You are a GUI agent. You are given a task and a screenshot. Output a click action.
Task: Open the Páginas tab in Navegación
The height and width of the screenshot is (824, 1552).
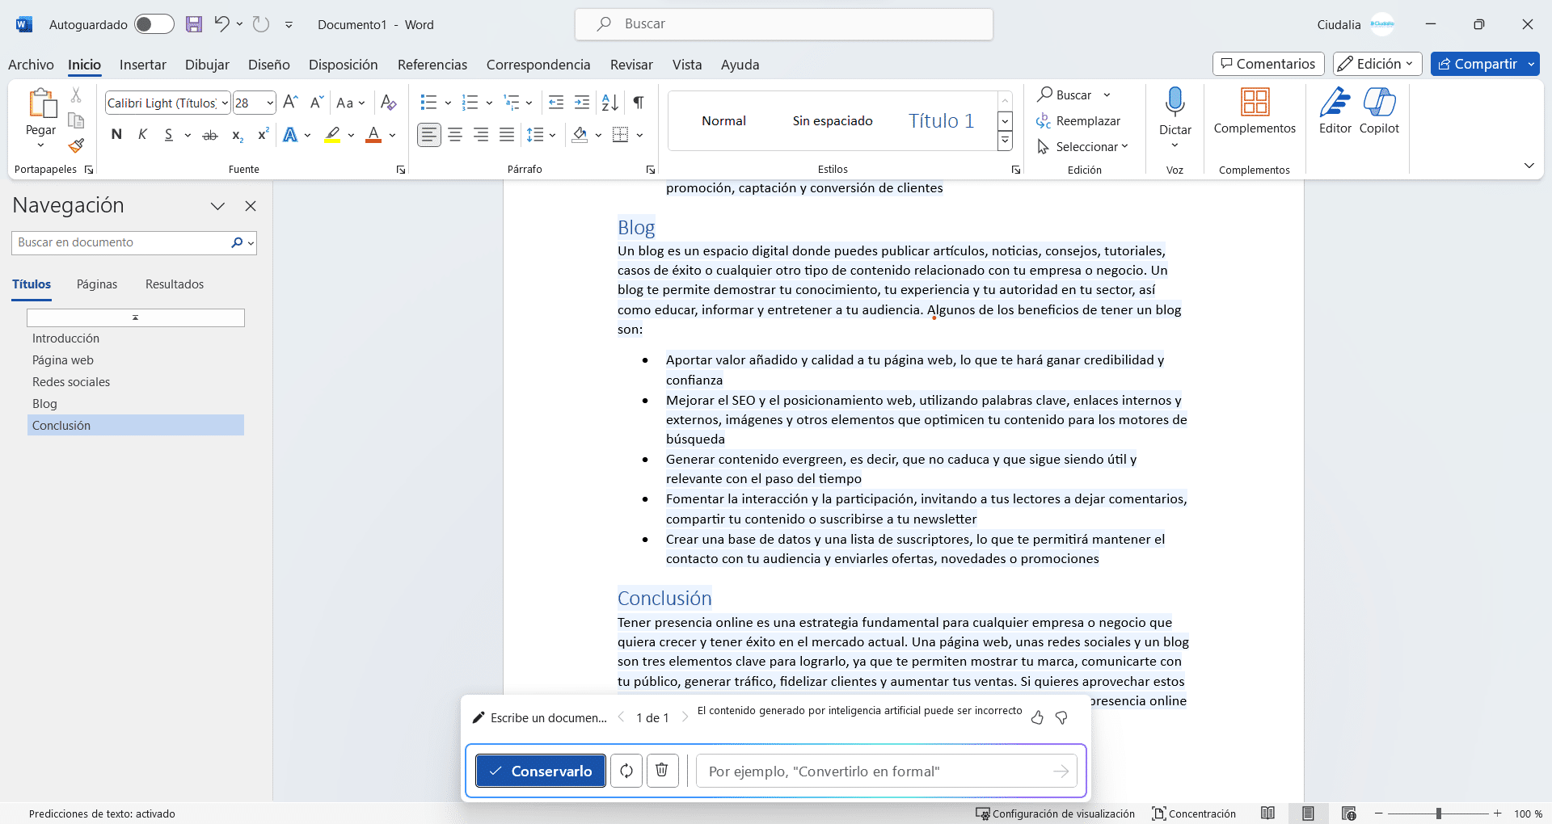click(96, 284)
